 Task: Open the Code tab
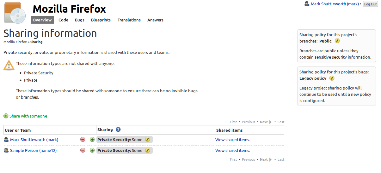point(64,20)
